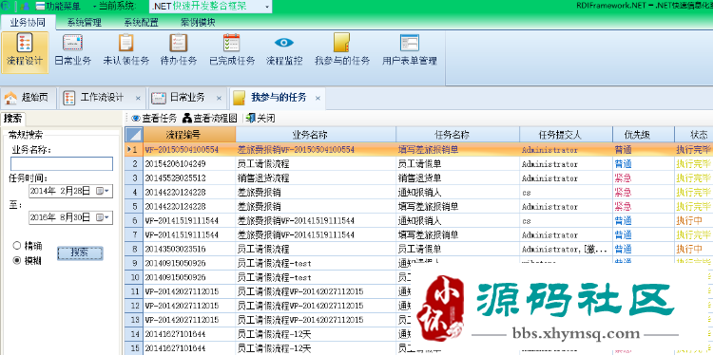The height and width of the screenshot is (355, 713).
Task: Close the 日常业务 tab
Action: [219, 98]
